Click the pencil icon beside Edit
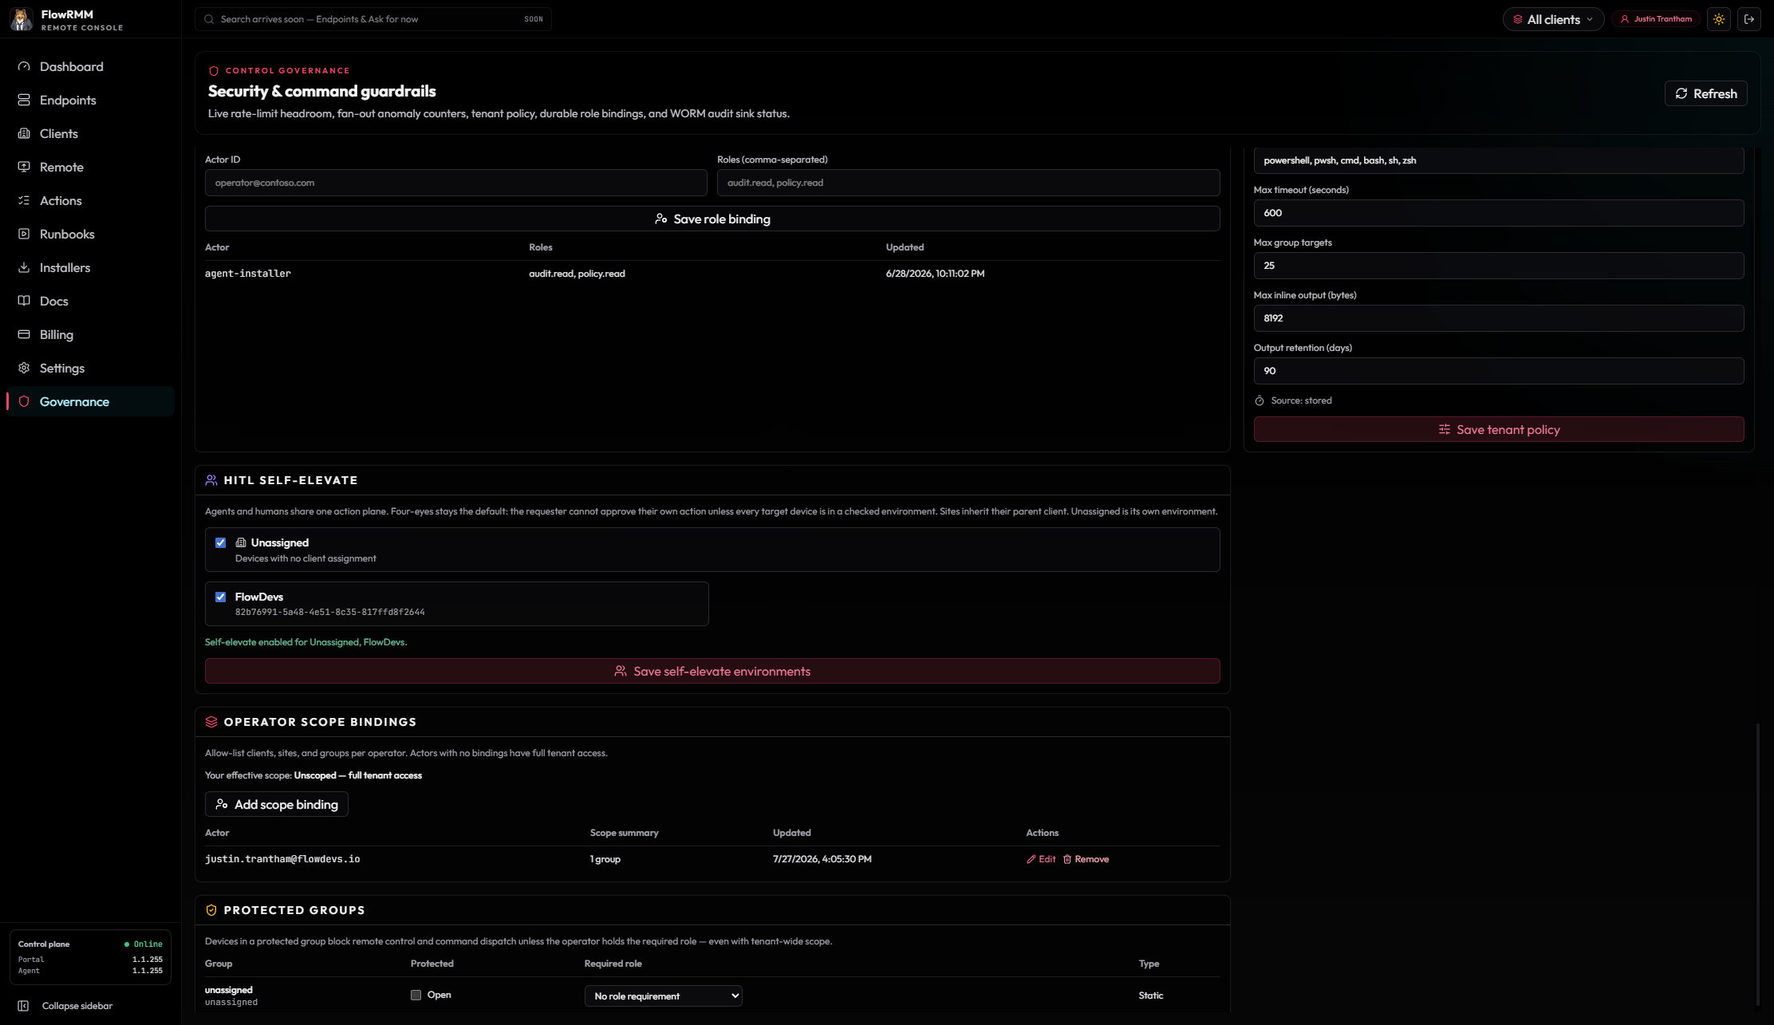This screenshot has width=1774, height=1025. [1031, 859]
